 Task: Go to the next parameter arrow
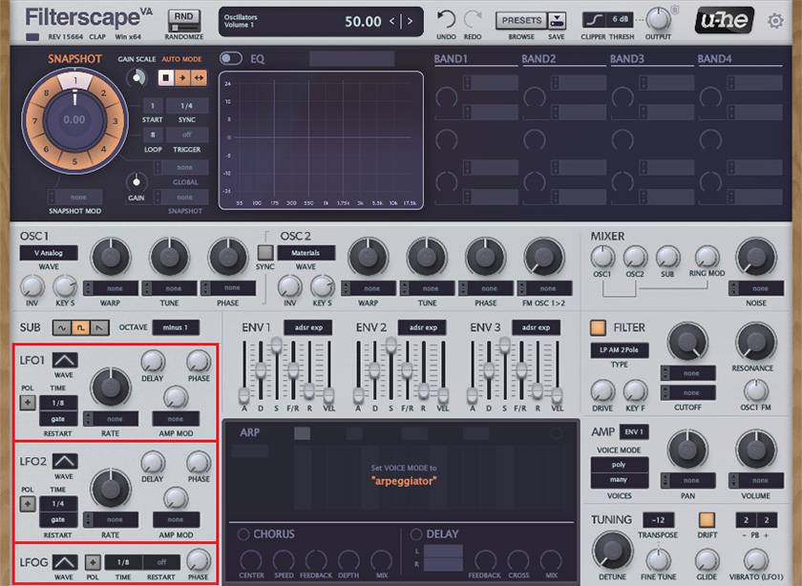click(410, 22)
